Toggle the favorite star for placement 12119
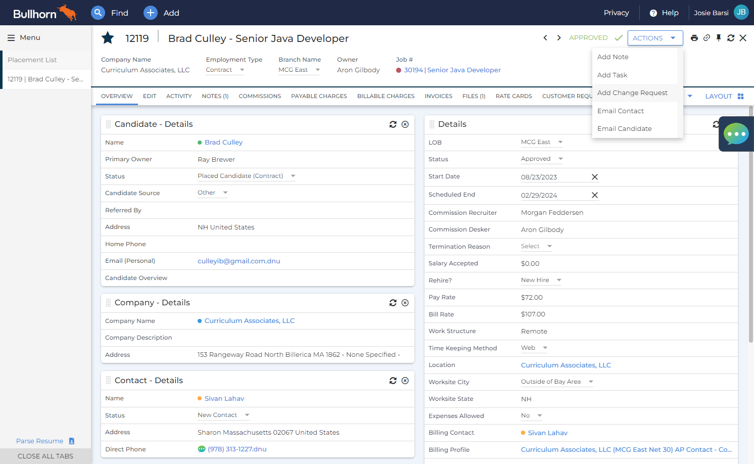 coord(108,38)
